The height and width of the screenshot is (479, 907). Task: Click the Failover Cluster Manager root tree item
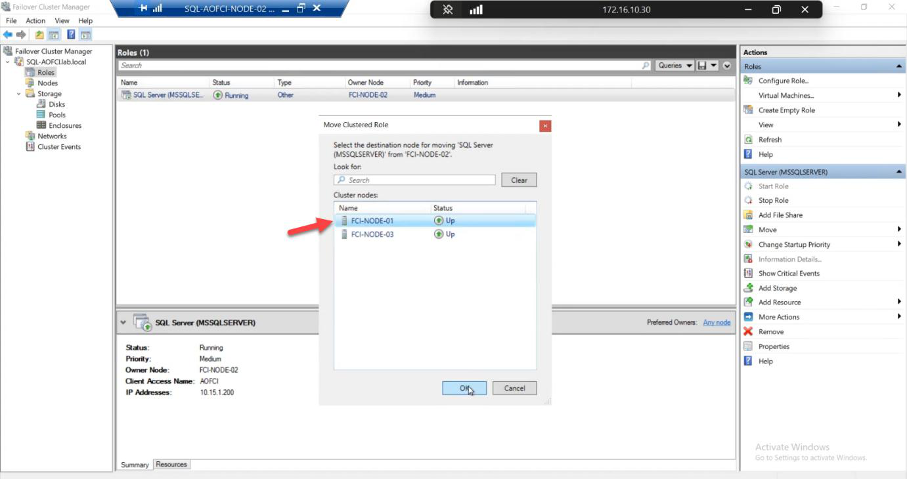tap(53, 51)
